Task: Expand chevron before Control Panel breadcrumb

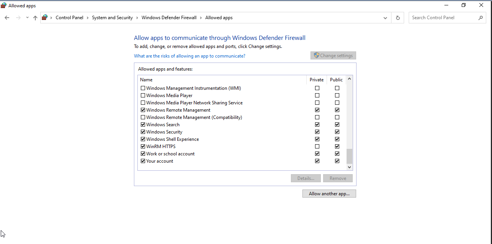Action: 51,18
